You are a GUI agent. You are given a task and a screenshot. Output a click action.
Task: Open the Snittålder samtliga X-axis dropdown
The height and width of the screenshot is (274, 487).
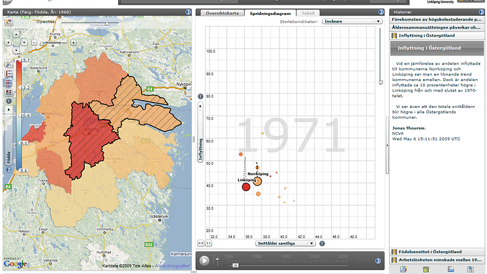[x=285, y=243]
